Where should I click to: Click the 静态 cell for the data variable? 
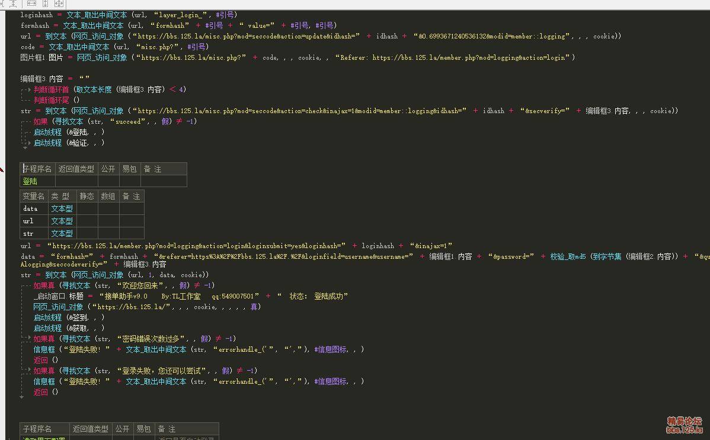coord(87,208)
